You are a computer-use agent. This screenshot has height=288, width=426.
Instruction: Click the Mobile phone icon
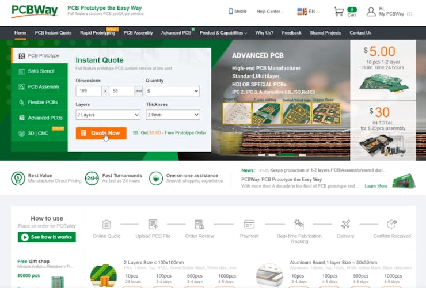(231, 11)
